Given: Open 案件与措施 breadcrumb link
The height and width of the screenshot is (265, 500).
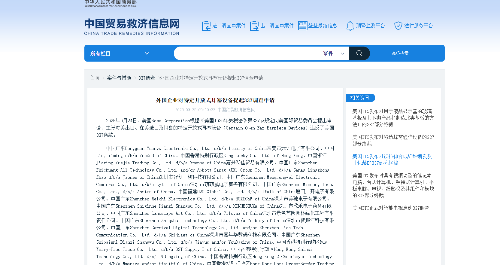Looking at the screenshot, I should point(119,78).
